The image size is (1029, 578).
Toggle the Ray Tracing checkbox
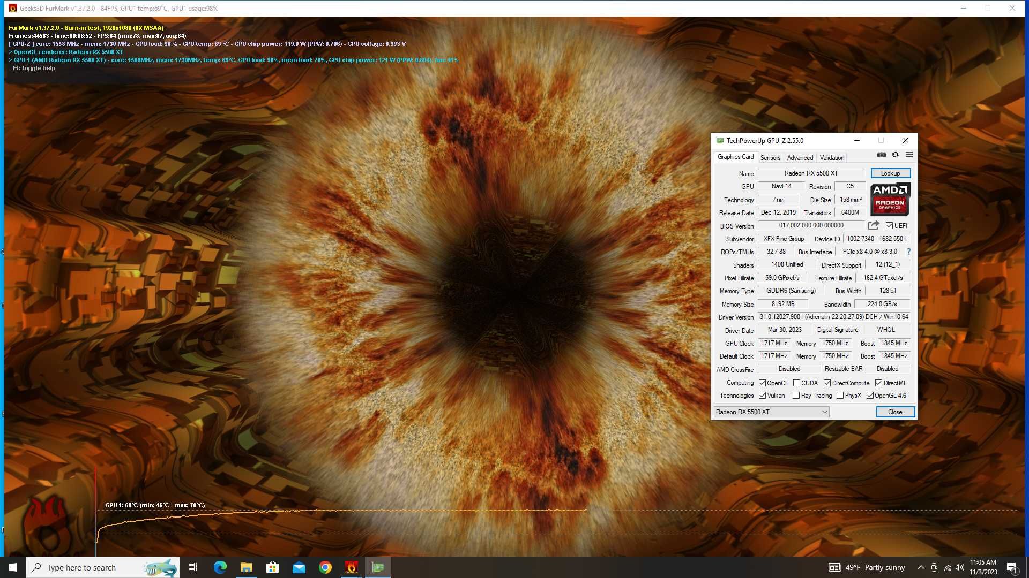(x=796, y=396)
